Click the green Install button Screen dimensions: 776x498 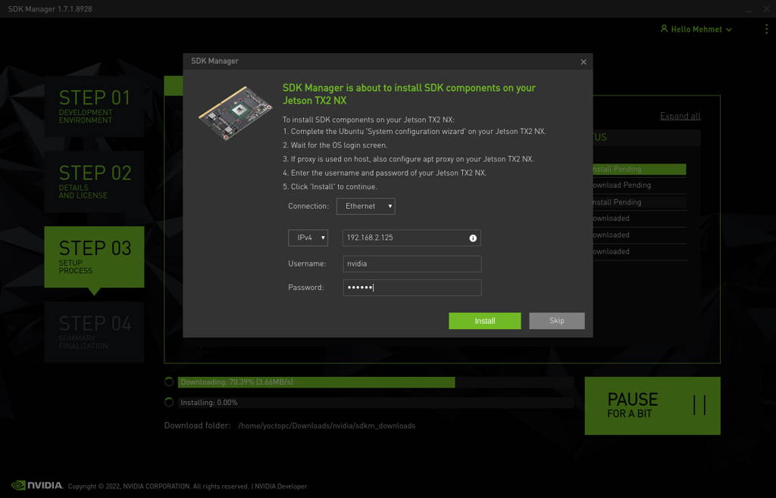click(x=484, y=321)
